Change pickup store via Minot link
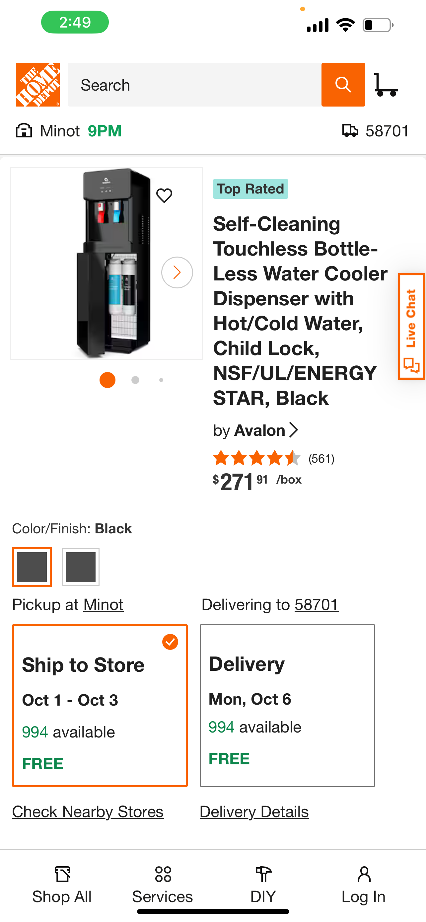This screenshot has height=922, width=426. [x=103, y=605]
